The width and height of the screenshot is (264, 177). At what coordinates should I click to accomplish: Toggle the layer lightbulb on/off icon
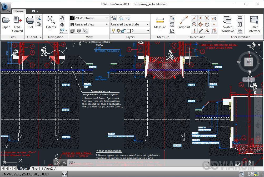(x=113, y=31)
